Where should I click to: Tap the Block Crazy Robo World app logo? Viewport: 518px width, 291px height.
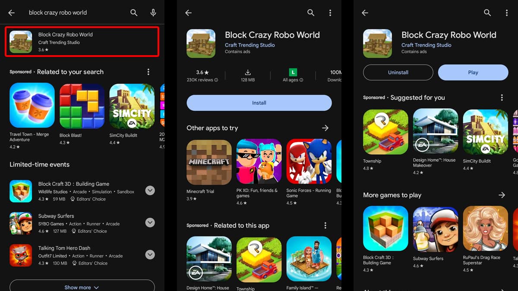pyautogui.click(x=201, y=43)
